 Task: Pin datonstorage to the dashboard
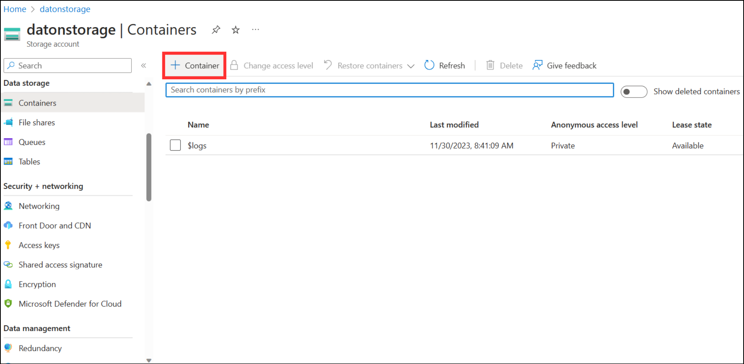(216, 30)
